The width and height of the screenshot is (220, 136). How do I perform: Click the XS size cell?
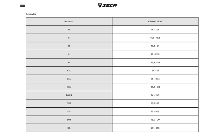69,30
